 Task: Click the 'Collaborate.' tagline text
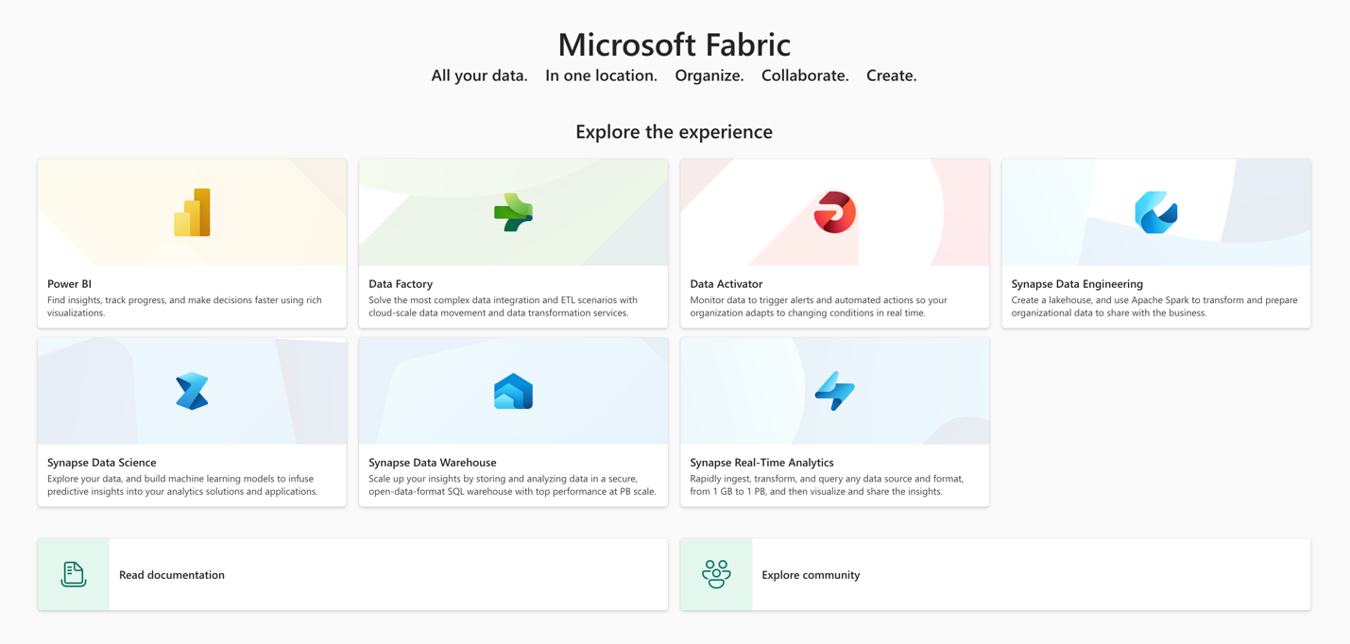pos(805,76)
